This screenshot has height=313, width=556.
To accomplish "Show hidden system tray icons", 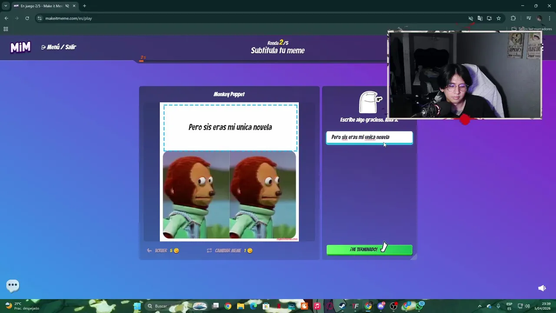I will coord(480,306).
